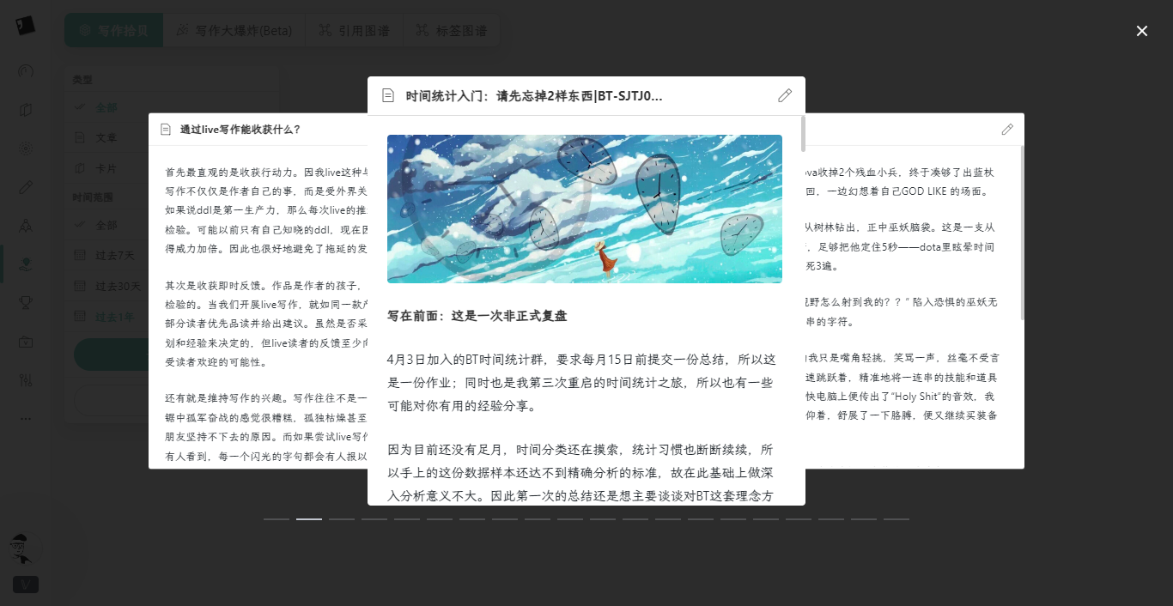This screenshot has width=1173, height=606.
Task: Click the paragraph starting 因为目前还没有足月
Action: pyautogui.click(x=581, y=472)
